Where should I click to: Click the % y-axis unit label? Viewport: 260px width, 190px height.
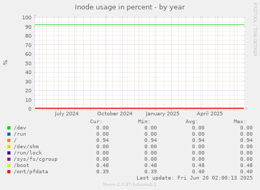click(x=5, y=62)
